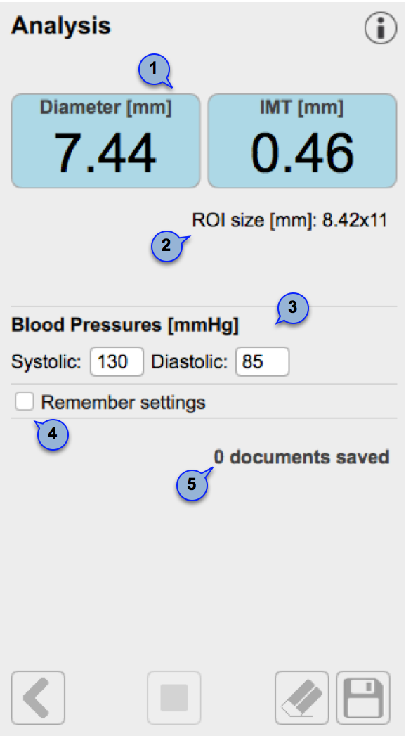406x736 pixels.
Task: Click the back arrow button
Action: [38, 697]
